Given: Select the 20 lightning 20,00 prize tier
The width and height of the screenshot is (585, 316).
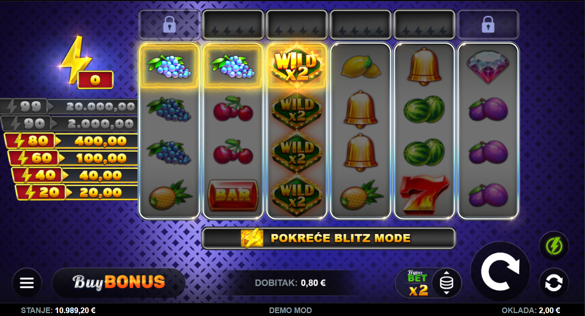Looking at the screenshot, I should pyautogui.click(x=77, y=192).
